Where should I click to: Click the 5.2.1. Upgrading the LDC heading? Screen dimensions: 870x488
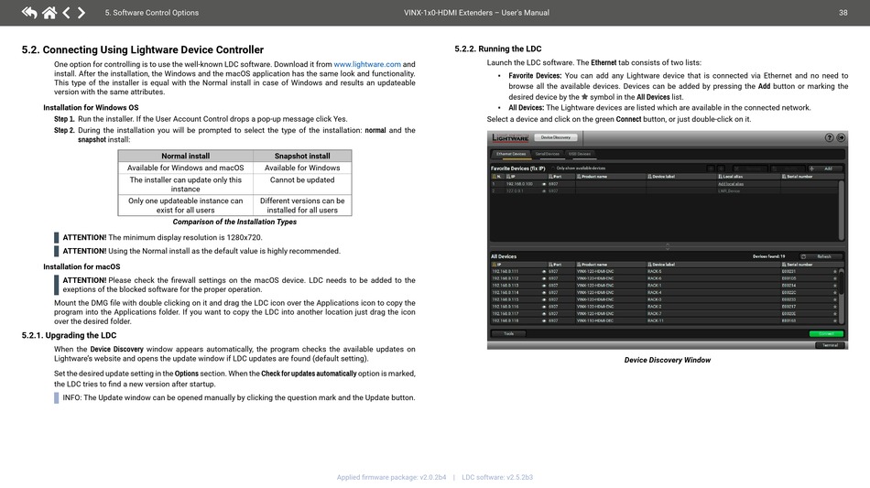(x=69, y=335)
